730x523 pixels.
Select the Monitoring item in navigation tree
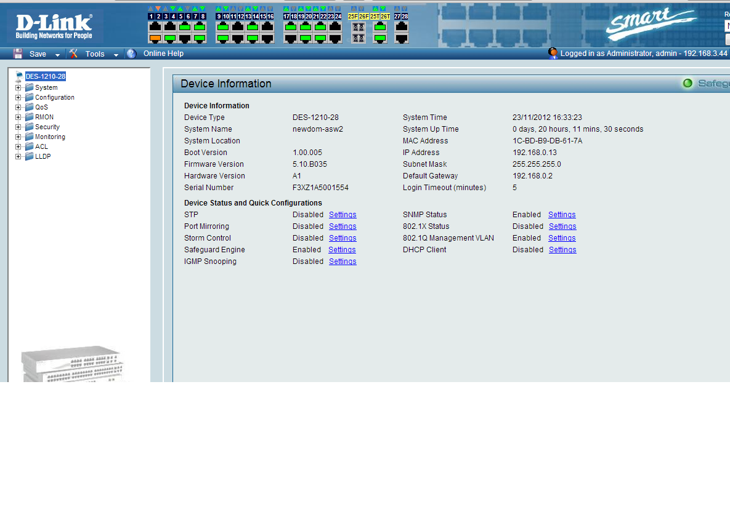click(50, 137)
